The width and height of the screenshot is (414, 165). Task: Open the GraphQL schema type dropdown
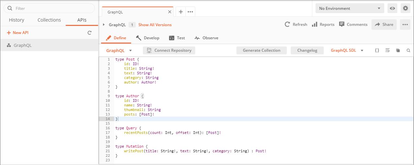(119, 50)
